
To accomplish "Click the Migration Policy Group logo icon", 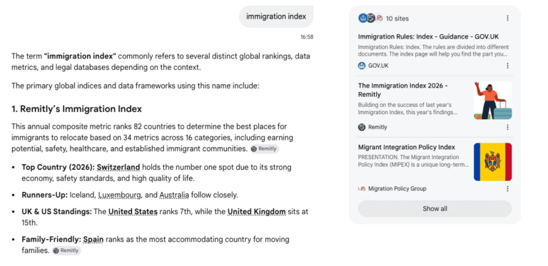I will tap(362, 188).
